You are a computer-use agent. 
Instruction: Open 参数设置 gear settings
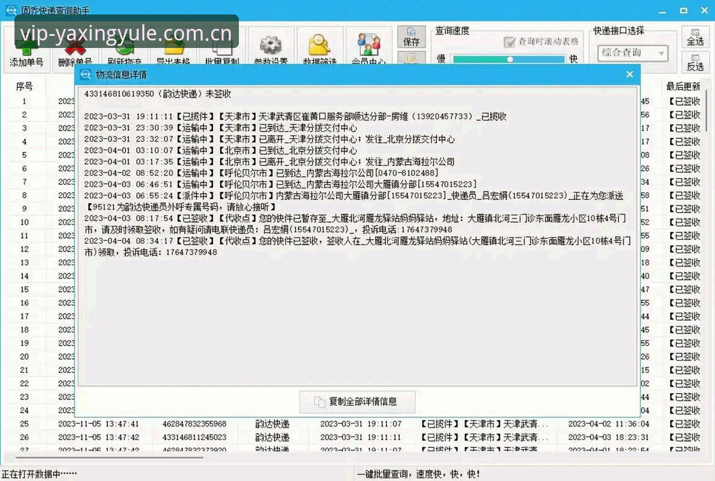pos(271,50)
